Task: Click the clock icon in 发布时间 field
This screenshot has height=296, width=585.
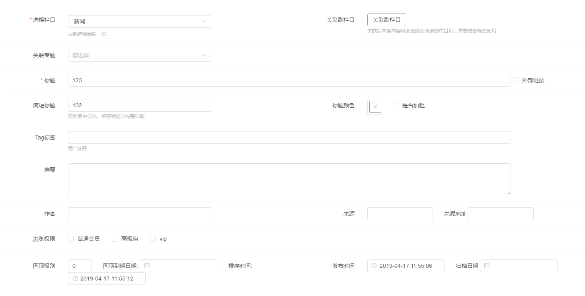Action: (x=374, y=266)
